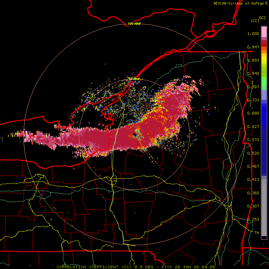
Task: Select the 0.680 legend value
Action: [x=253, y=113]
